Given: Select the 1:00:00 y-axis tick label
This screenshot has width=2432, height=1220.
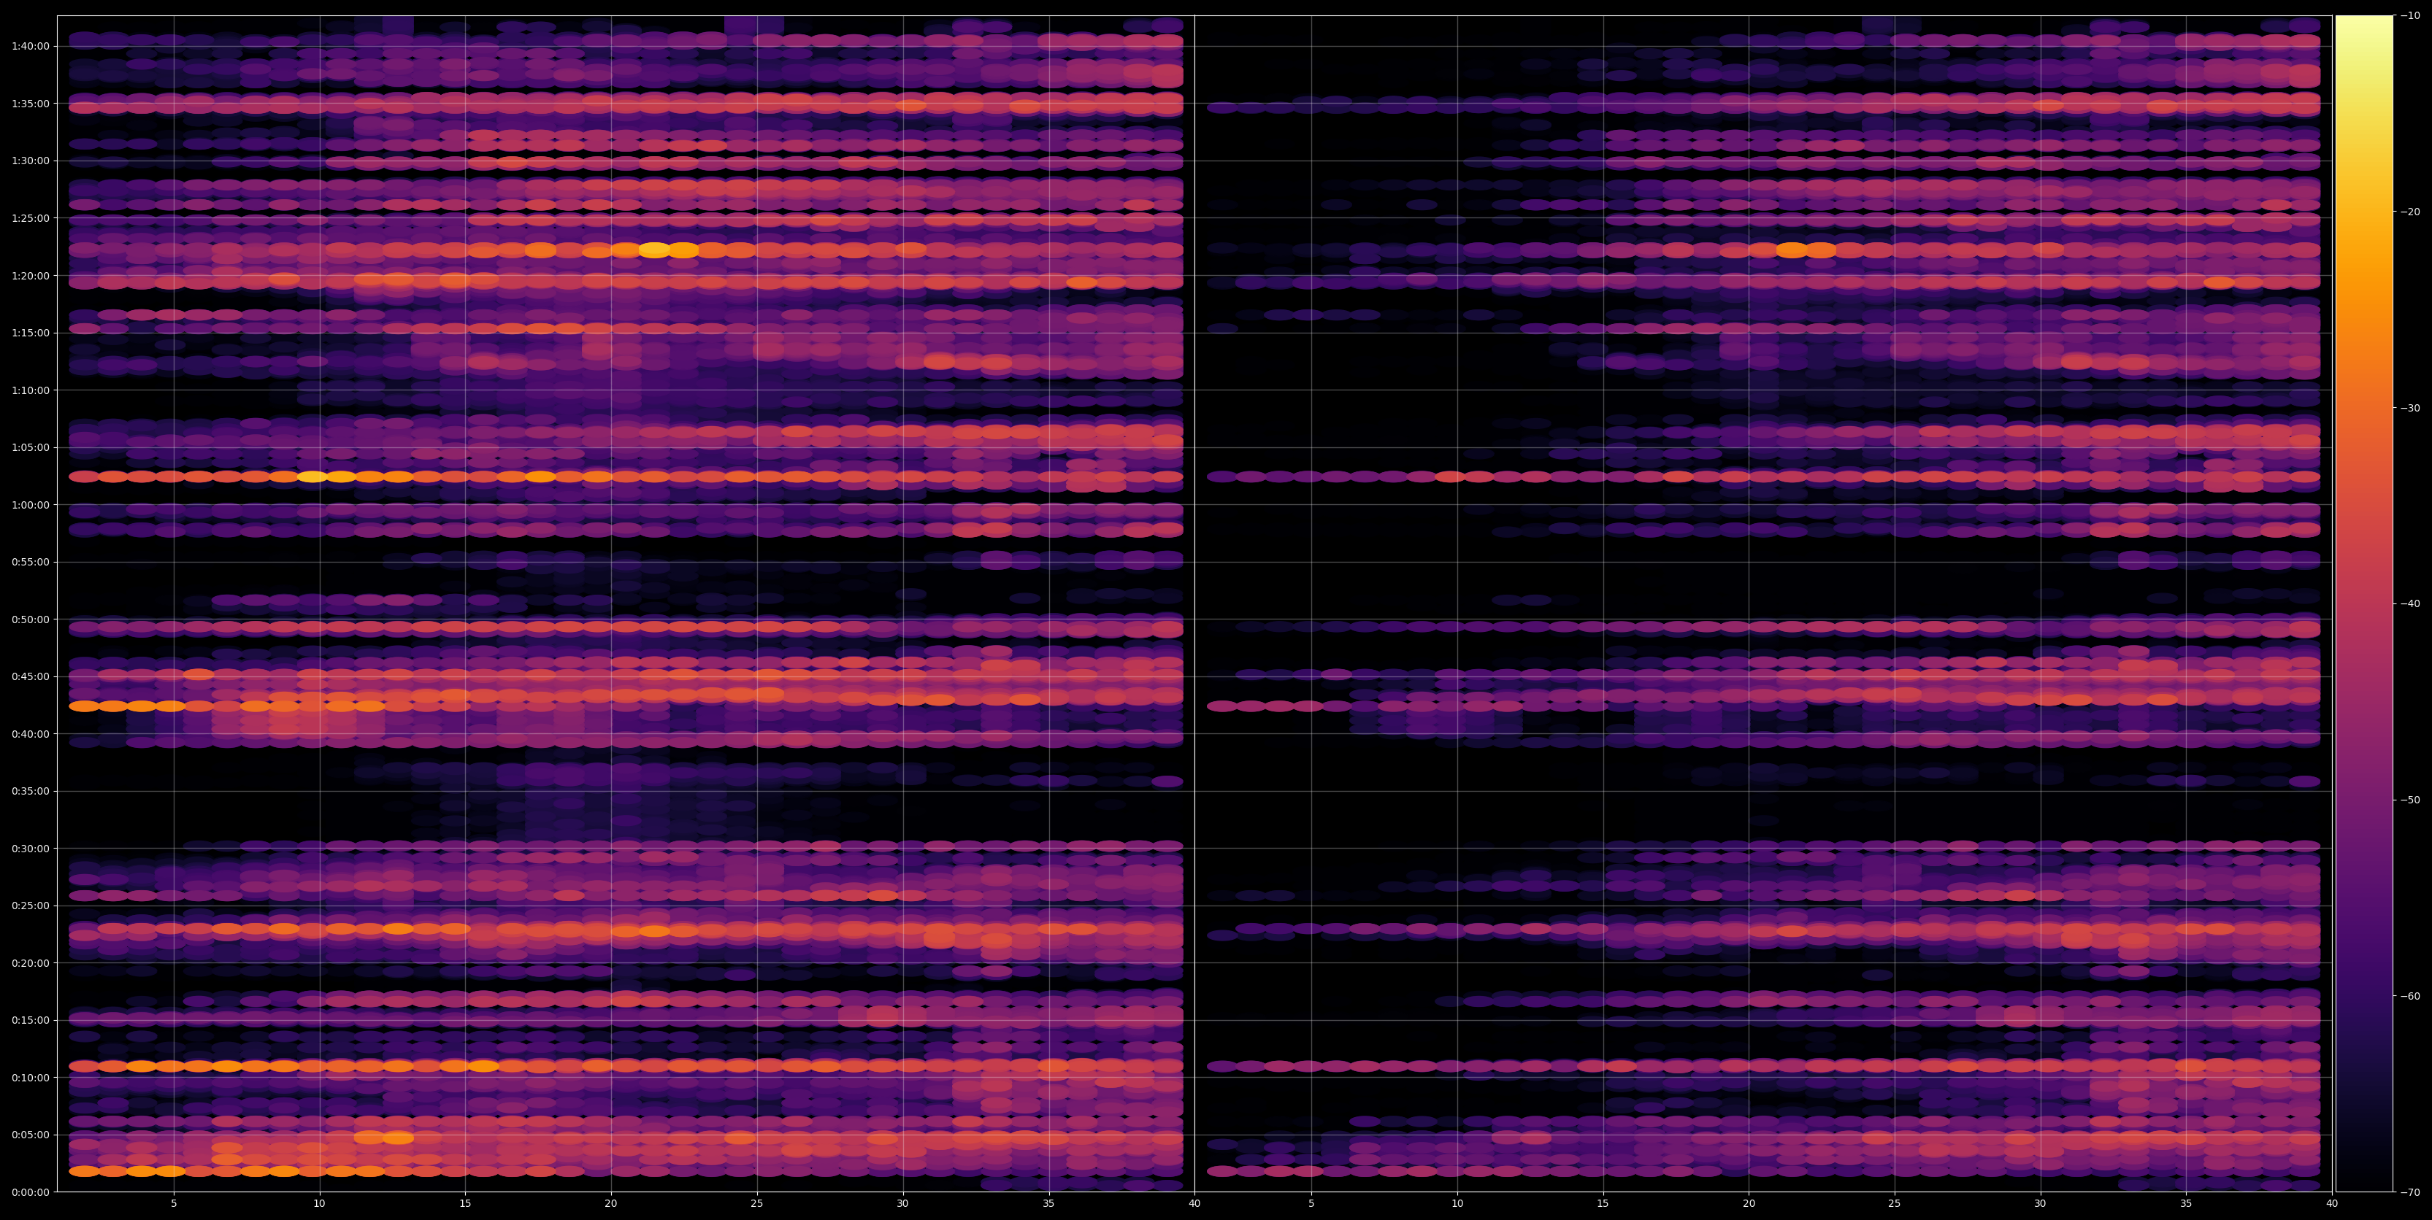Looking at the screenshot, I should coord(30,505).
